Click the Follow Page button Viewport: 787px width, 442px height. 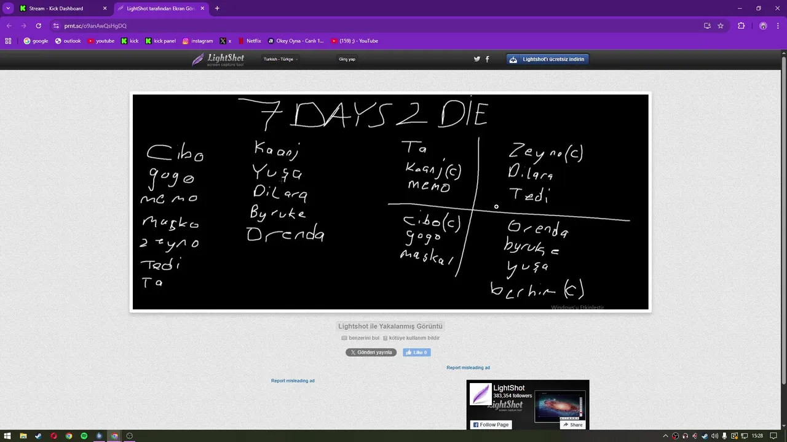(491, 425)
